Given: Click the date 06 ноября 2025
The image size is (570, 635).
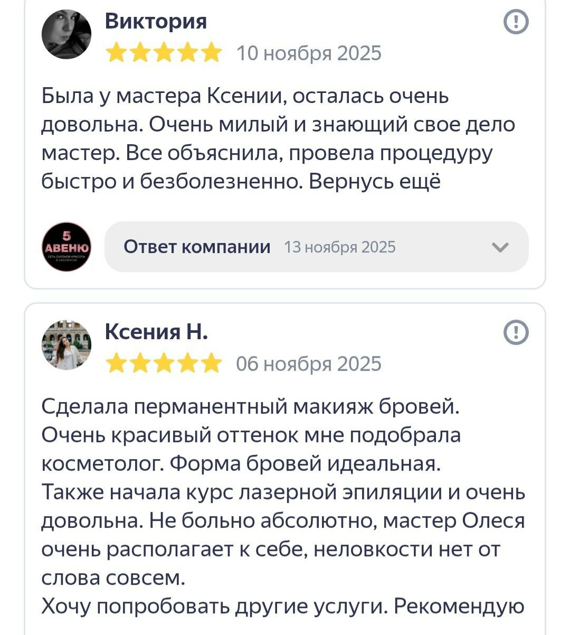Looking at the screenshot, I should (308, 364).
